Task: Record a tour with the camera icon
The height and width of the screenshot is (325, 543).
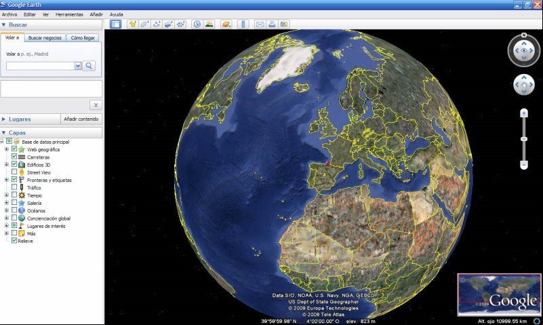Action: [180, 24]
